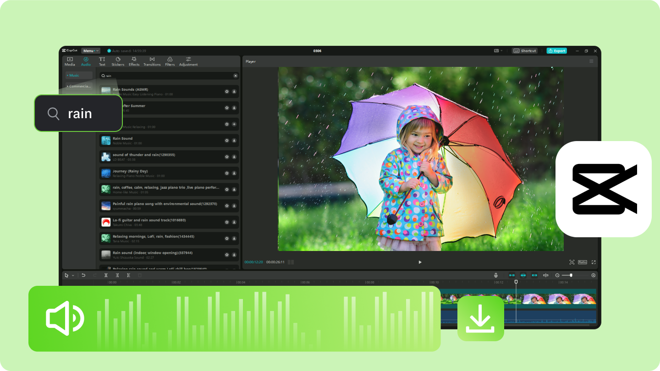
Task: Download Journey (Rainy Day) track
Action: pos(234,173)
